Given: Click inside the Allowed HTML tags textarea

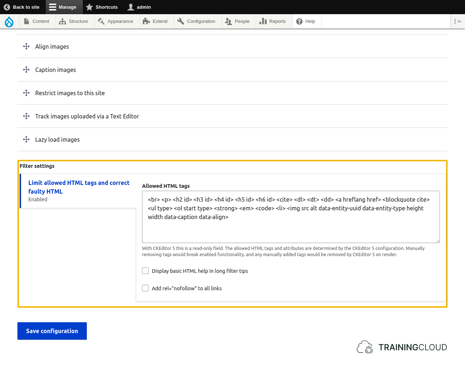Looking at the screenshot, I should click(x=291, y=217).
